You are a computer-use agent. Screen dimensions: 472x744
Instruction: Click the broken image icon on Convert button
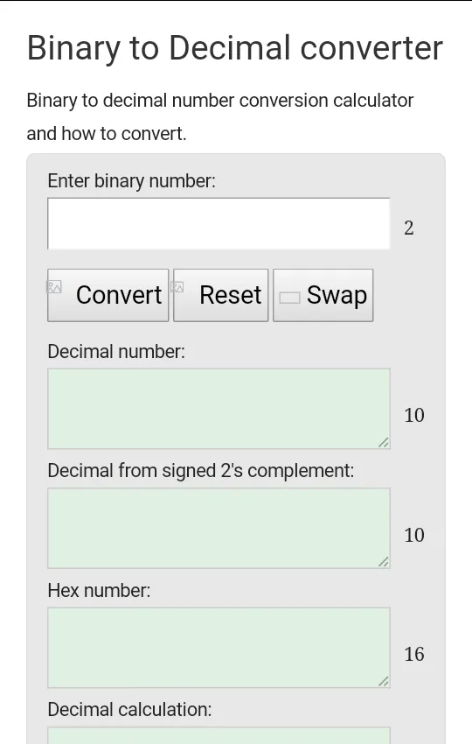click(54, 286)
